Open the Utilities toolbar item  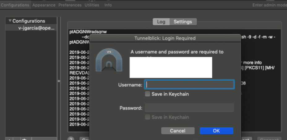92,5
